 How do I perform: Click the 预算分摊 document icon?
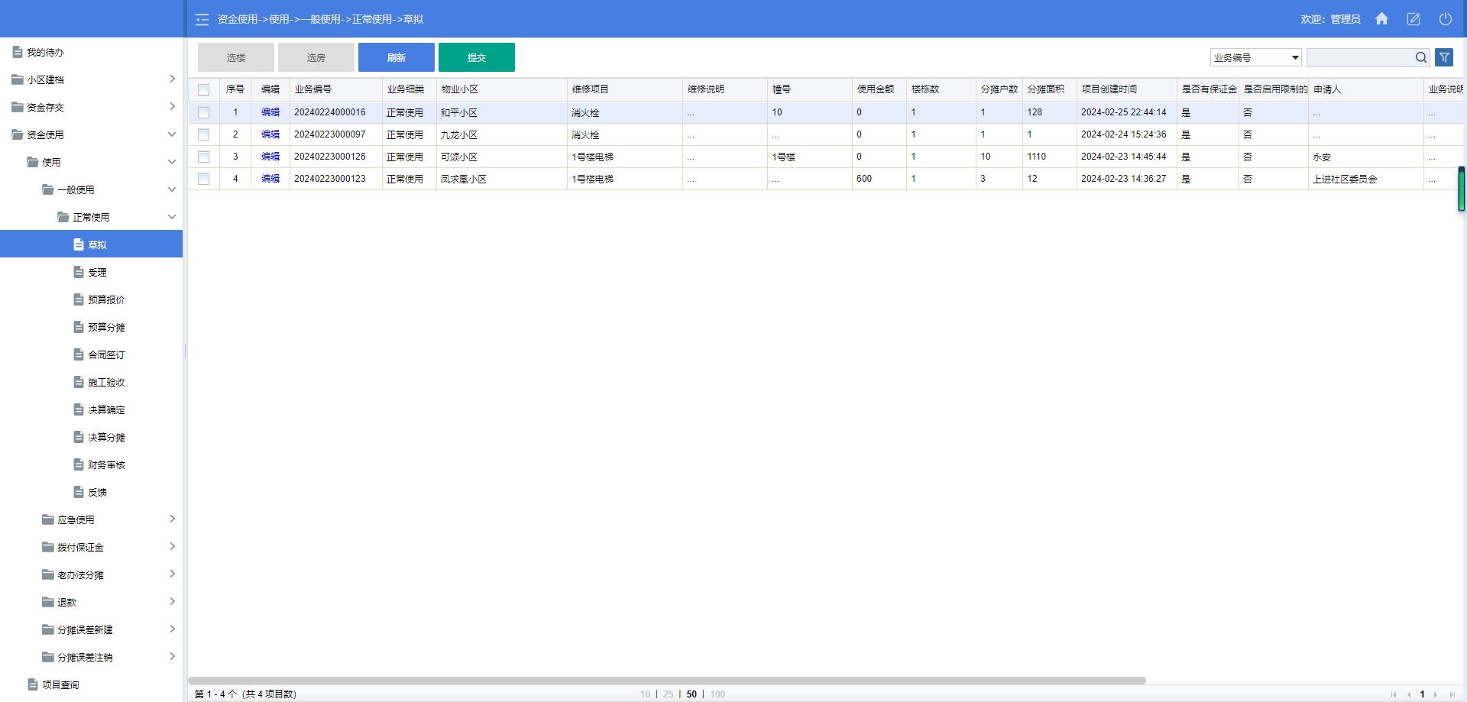tap(79, 327)
